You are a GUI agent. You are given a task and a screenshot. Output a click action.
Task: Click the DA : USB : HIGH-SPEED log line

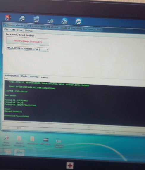[x=16, y=91]
